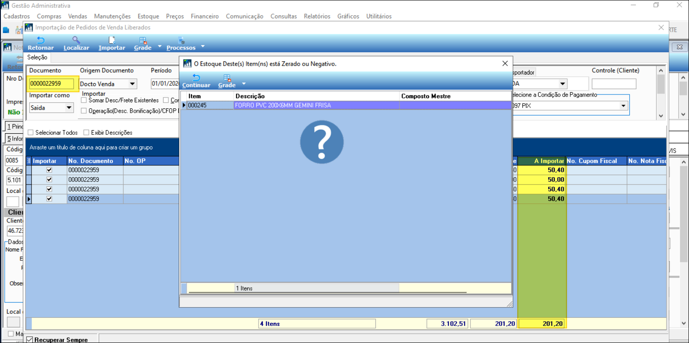The width and height of the screenshot is (689, 343).
Task: Click the 50,00 value in A Importar column
Action: (542, 180)
